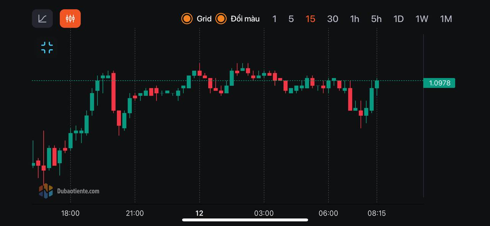Choose the 5h timeframe
This screenshot has height=226, width=490.
click(x=376, y=19)
